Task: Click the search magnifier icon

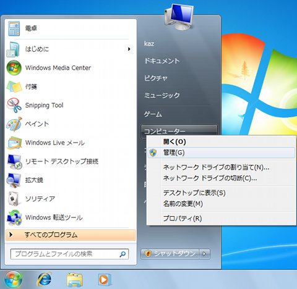Action: pos(123,254)
